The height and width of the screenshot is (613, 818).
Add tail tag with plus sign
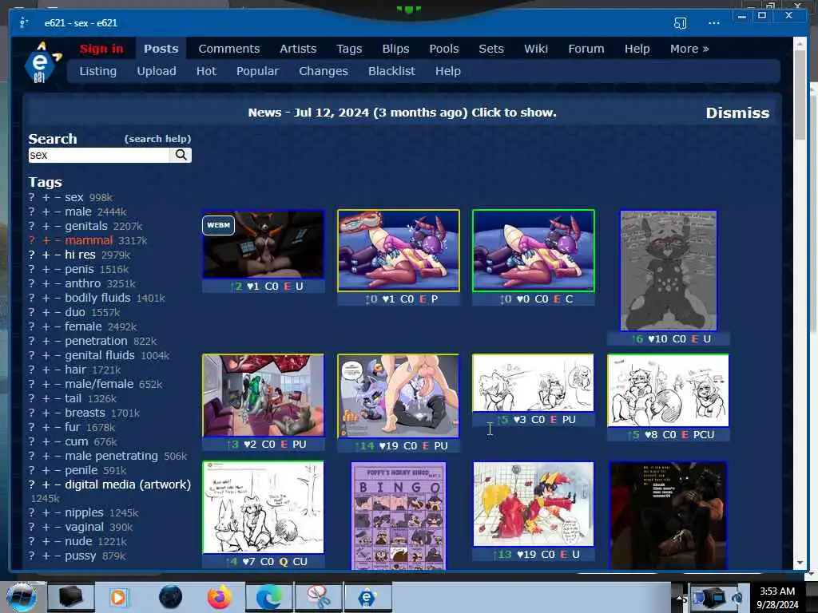coord(46,398)
